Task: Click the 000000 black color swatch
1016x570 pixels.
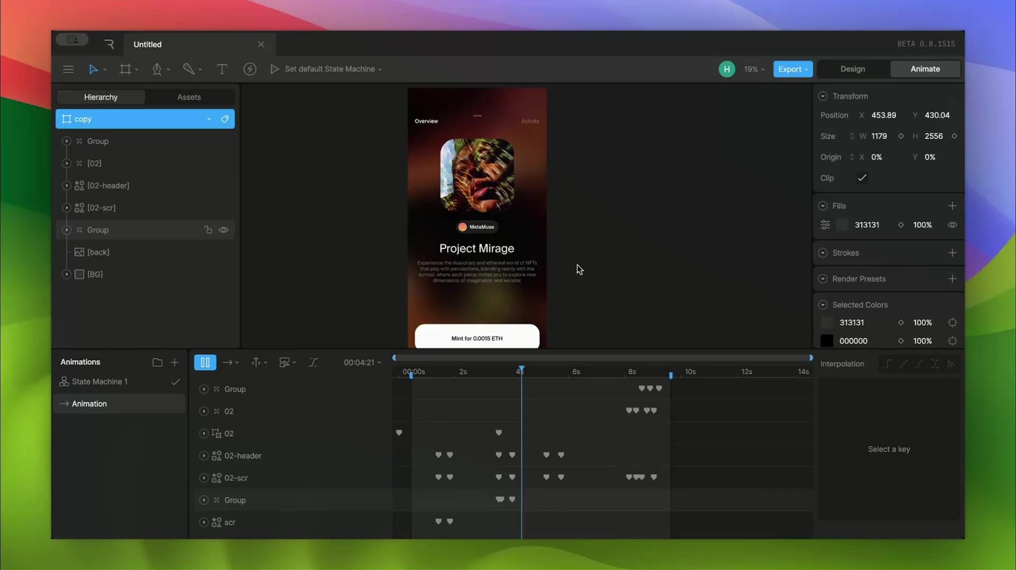Action: [x=827, y=341]
